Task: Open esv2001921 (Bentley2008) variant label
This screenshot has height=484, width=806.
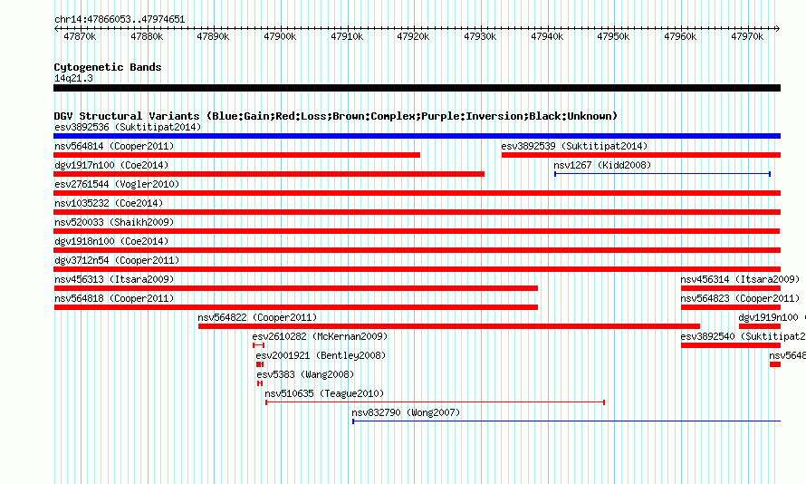Action: click(321, 355)
